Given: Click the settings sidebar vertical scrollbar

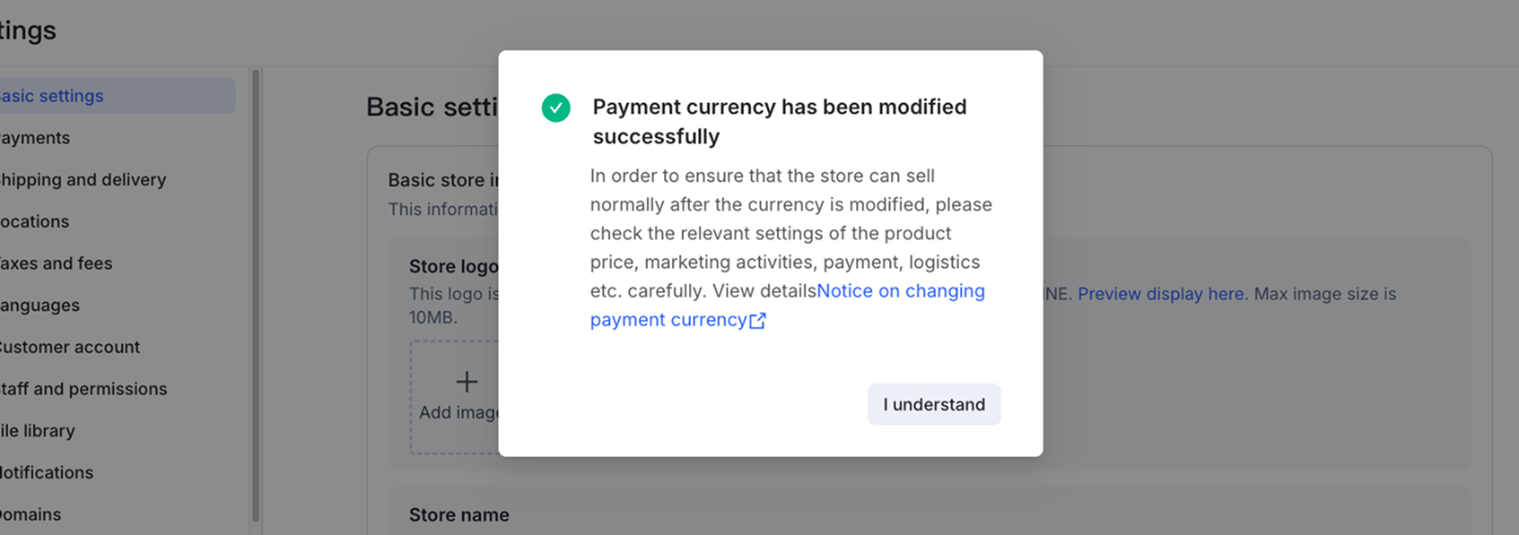Looking at the screenshot, I should (x=256, y=296).
